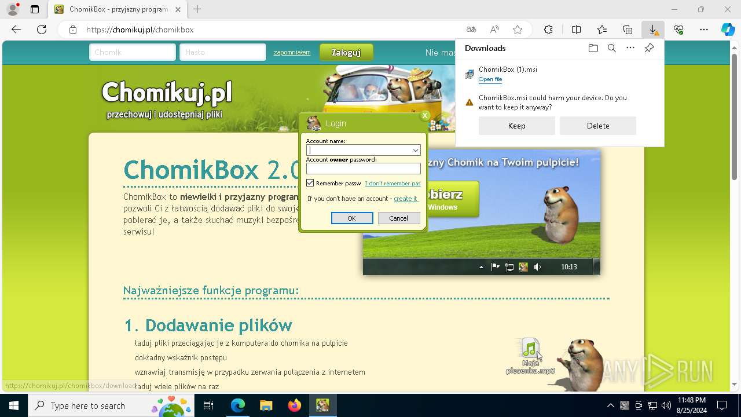The height and width of the screenshot is (417, 741).
Task: Open Collections icon
Action: tap(628, 30)
